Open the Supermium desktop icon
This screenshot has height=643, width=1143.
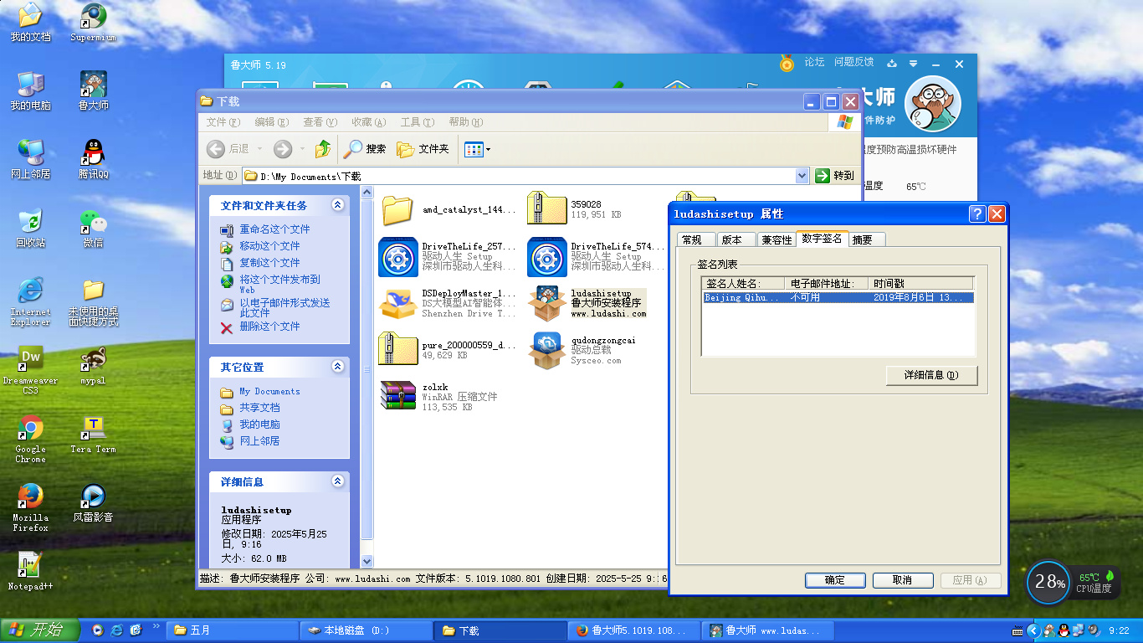(x=94, y=23)
